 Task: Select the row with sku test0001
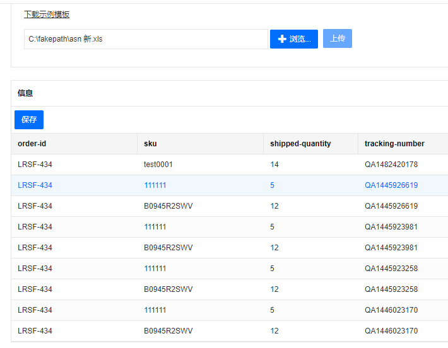(158, 165)
